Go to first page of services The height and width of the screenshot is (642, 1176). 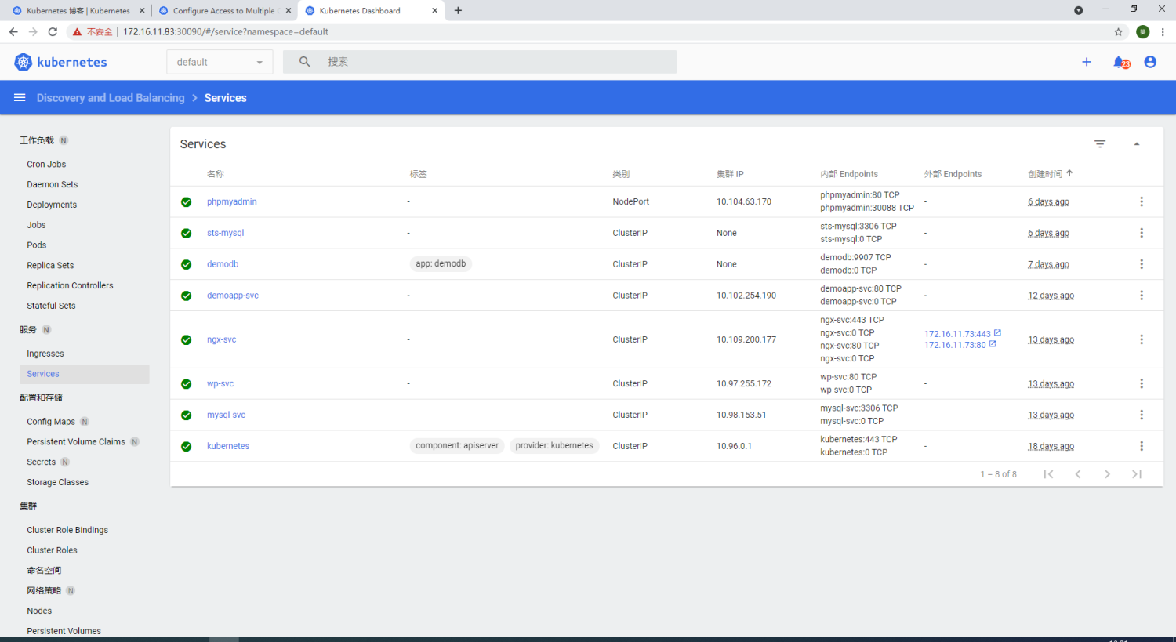pyautogui.click(x=1048, y=473)
